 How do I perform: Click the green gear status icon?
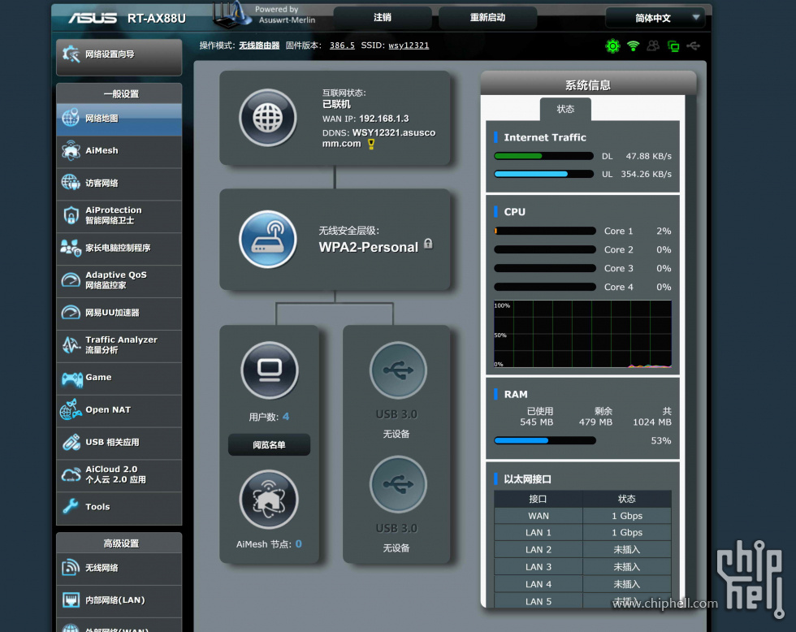(612, 46)
